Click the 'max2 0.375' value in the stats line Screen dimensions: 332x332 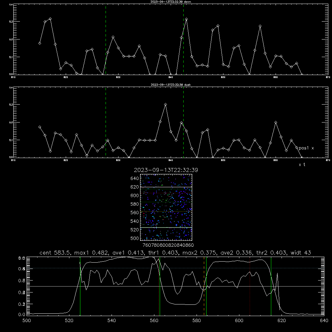(x=200, y=253)
